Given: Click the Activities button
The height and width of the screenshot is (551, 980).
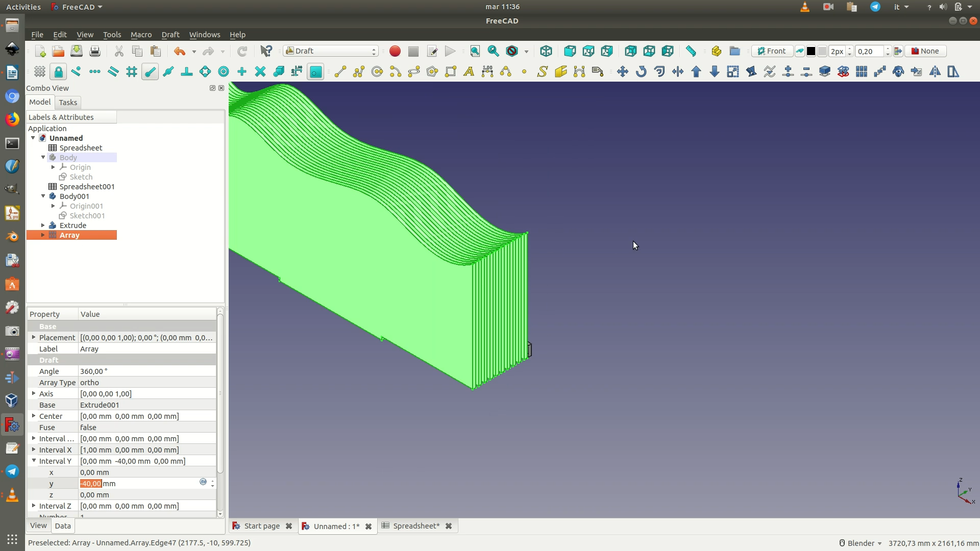Looking at the screenshot, I should (23, 7).
